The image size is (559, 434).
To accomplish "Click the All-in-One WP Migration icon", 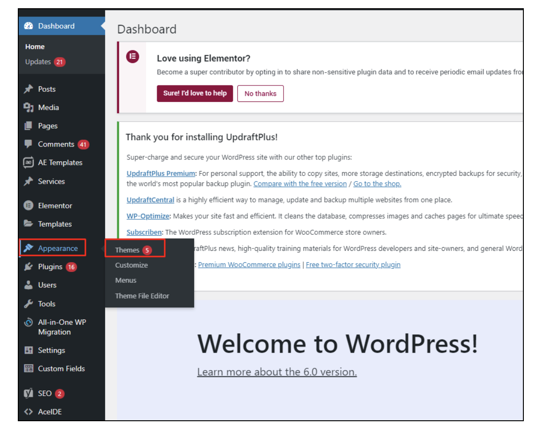I will (x=28, y=322).
